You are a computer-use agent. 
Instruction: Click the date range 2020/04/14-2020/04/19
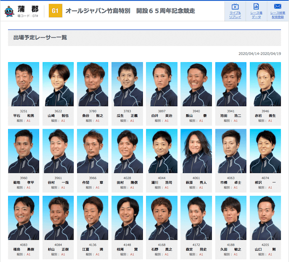(x=260, y=54)
